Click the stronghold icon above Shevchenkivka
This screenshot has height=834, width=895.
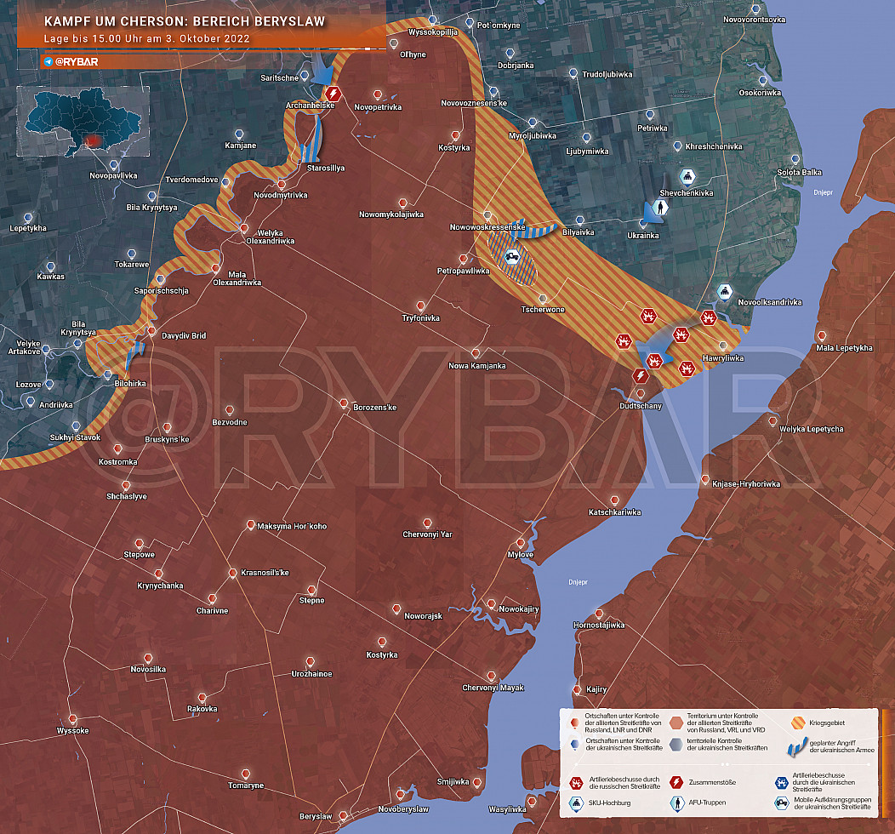point(687,176)
